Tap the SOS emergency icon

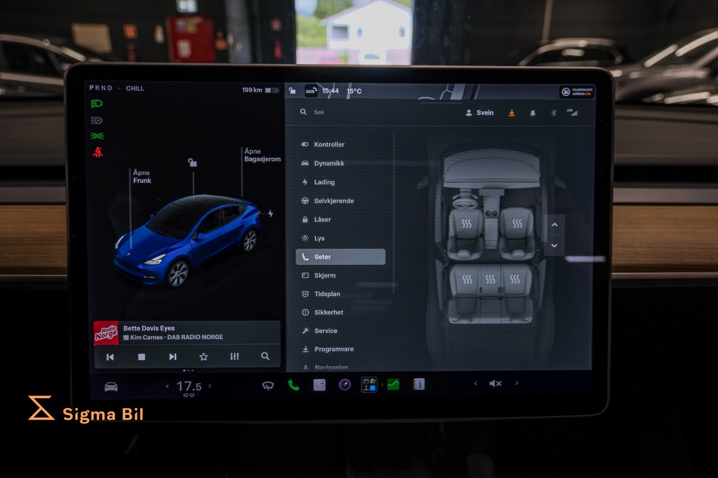point(311,91)
